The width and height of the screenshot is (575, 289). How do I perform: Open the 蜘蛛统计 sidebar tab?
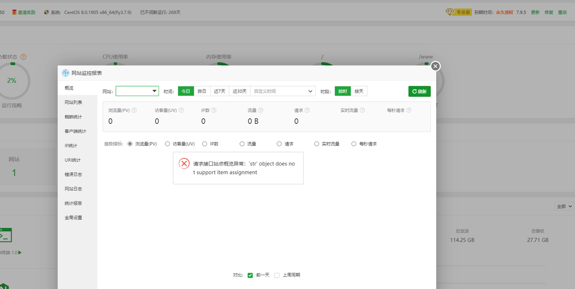tap(77, 117)
